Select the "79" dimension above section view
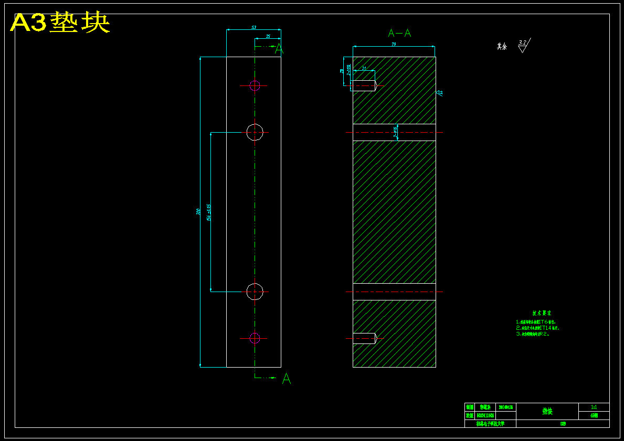The height and width of the screenshot is (441, 624). pos(394,44)
